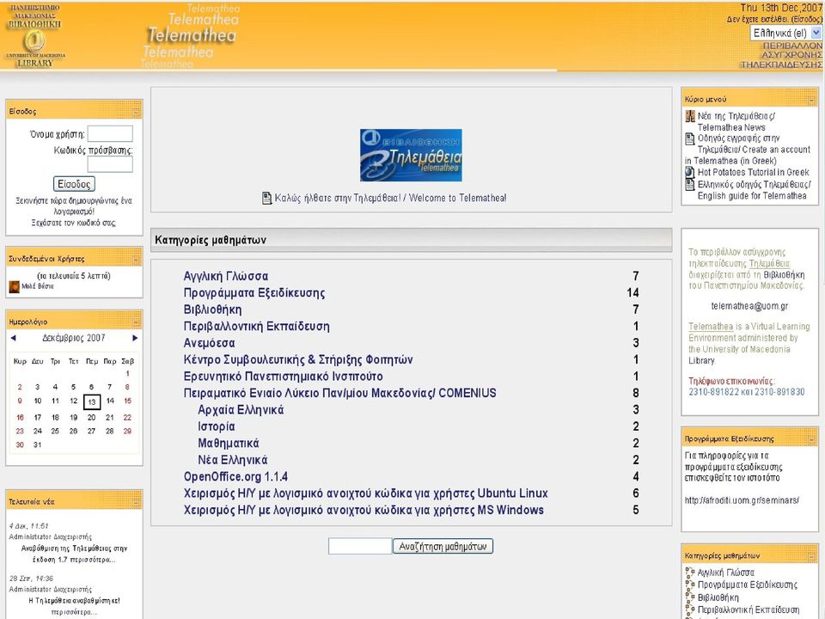Collapse the Τελευταία νέα block
Viewport: 825px width, 619px height.
tap(136, 502)
